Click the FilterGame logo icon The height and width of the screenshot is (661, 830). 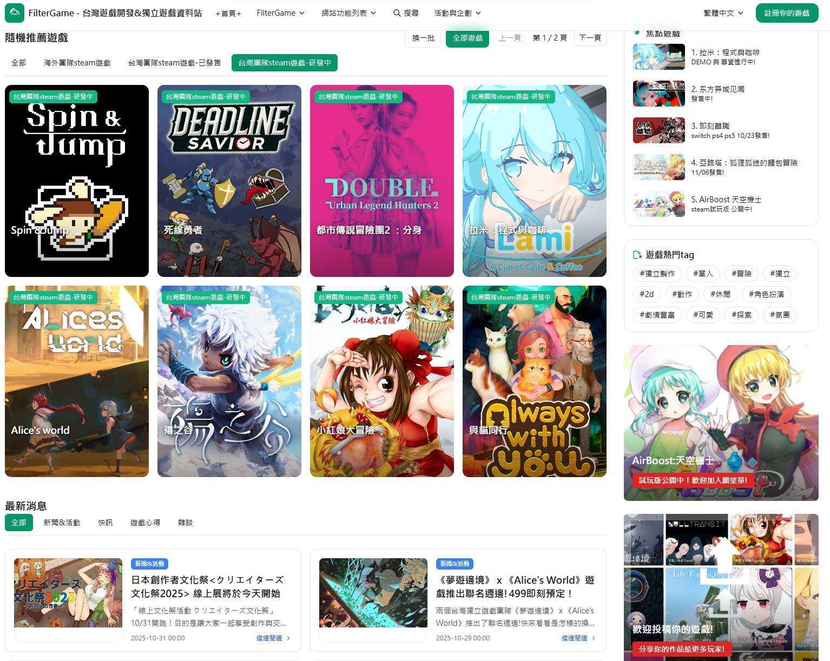click(15, 13)
